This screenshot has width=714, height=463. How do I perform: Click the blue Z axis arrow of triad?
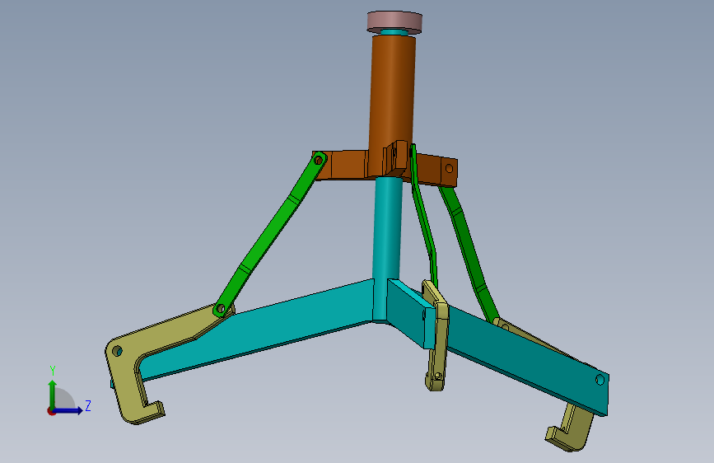(x=69, y=410)
